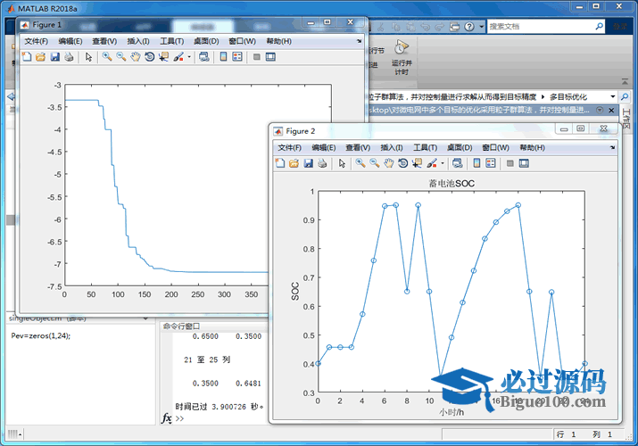Open 桌面(D) menu in Figure 1

tap(206, 41)
